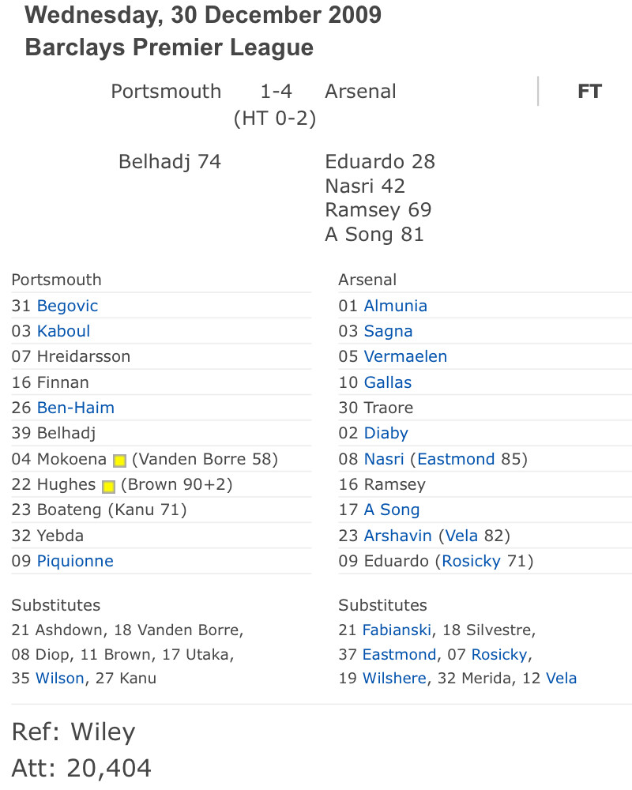
Task: Open the Arshavin player link
Action: point(397,536)
